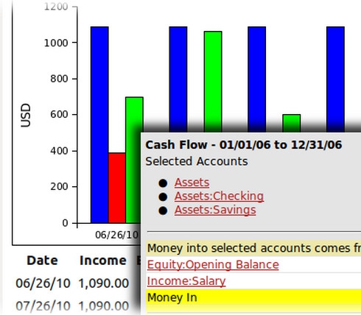Click the Cash Flow report title

(x=244, y=145)
